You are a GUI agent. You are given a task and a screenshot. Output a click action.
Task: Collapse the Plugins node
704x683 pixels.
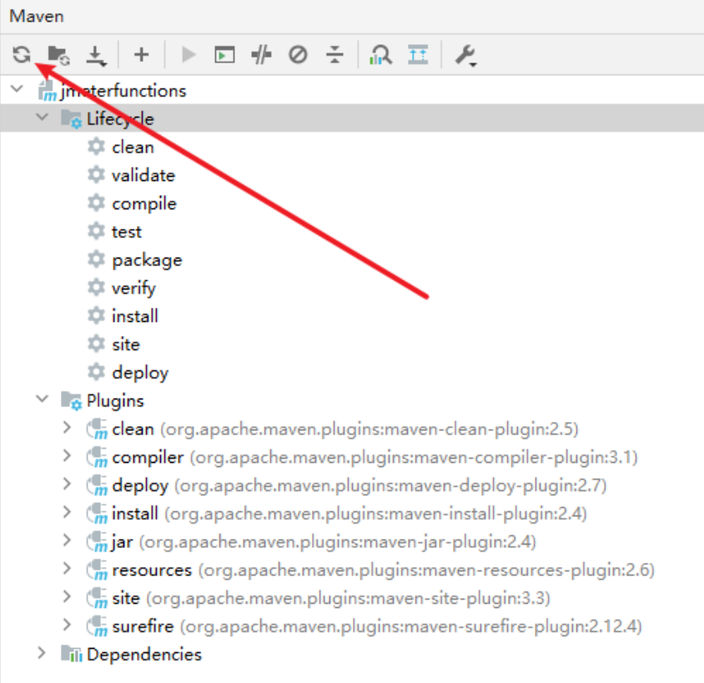pos(43,400)
